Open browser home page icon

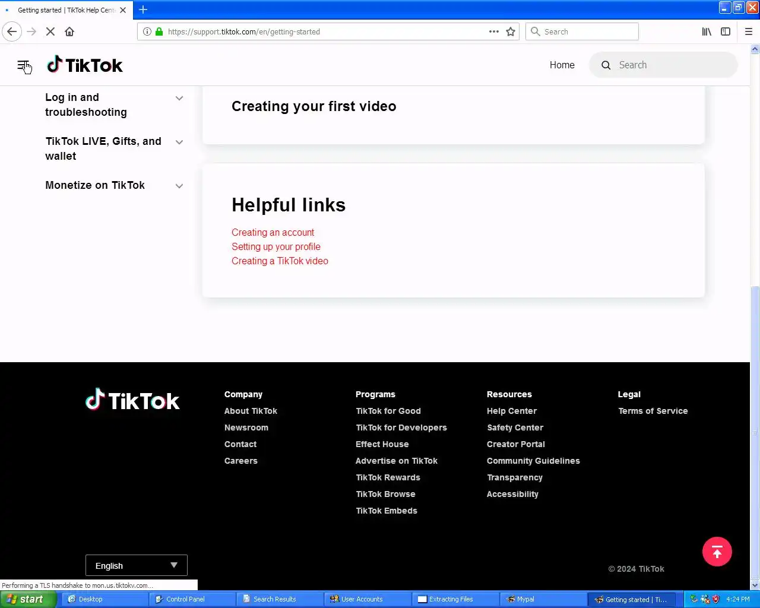pos(69,31)
